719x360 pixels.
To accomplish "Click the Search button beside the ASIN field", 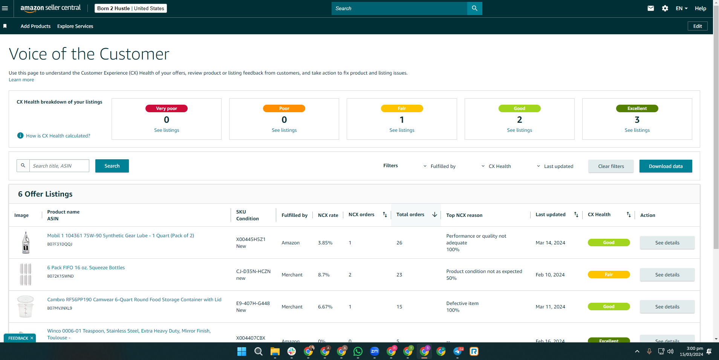I will click(x=112, y=166).
